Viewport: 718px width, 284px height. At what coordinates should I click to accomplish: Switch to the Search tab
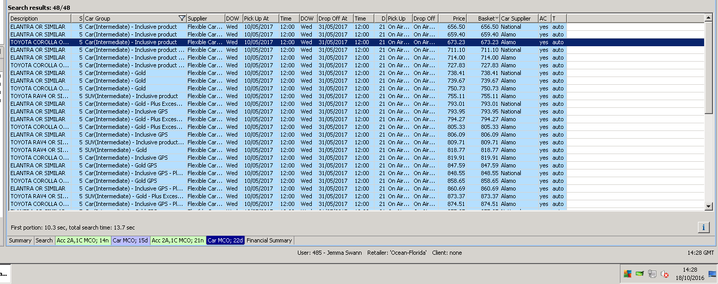coord(44,240)
